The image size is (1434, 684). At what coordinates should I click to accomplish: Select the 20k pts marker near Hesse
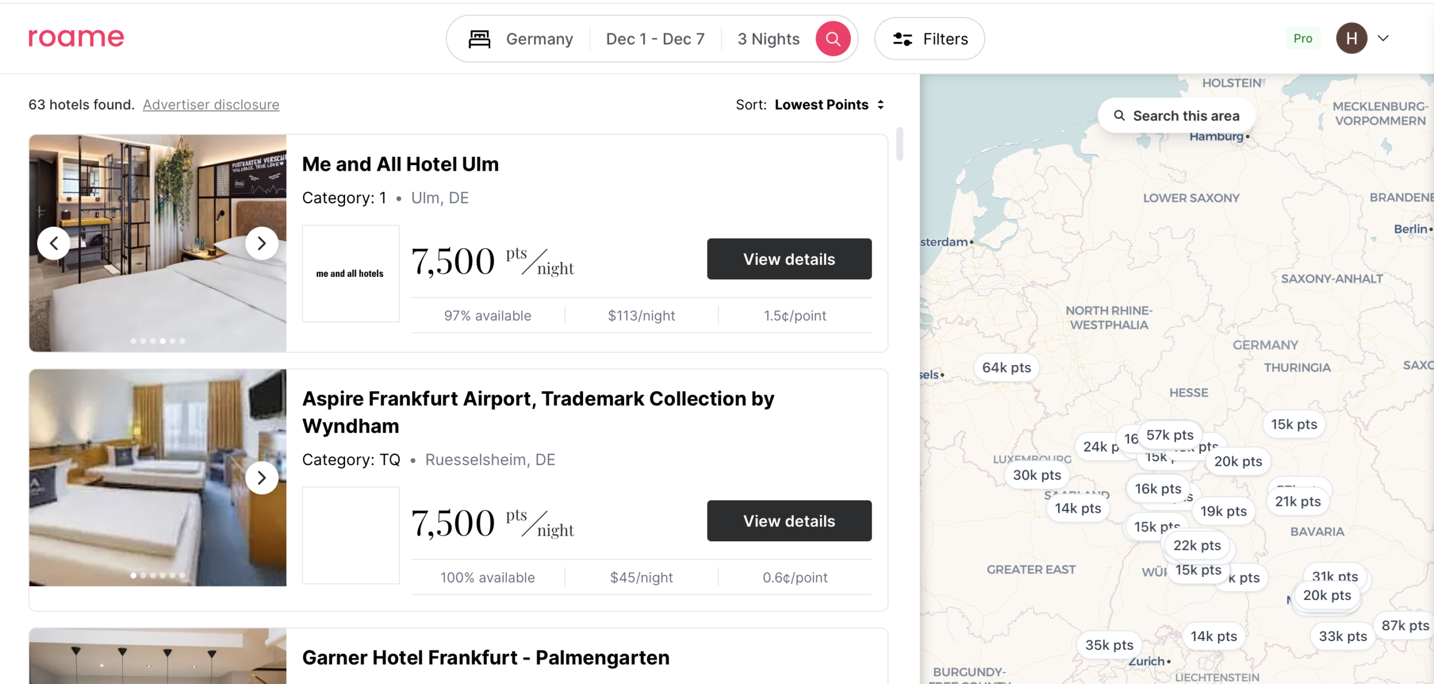pyautogui.click(x=1238, y=461)
